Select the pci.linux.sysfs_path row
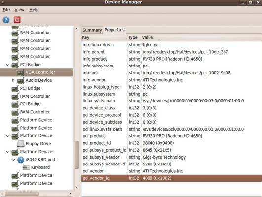262x197 pixels. tap(171, 129)
